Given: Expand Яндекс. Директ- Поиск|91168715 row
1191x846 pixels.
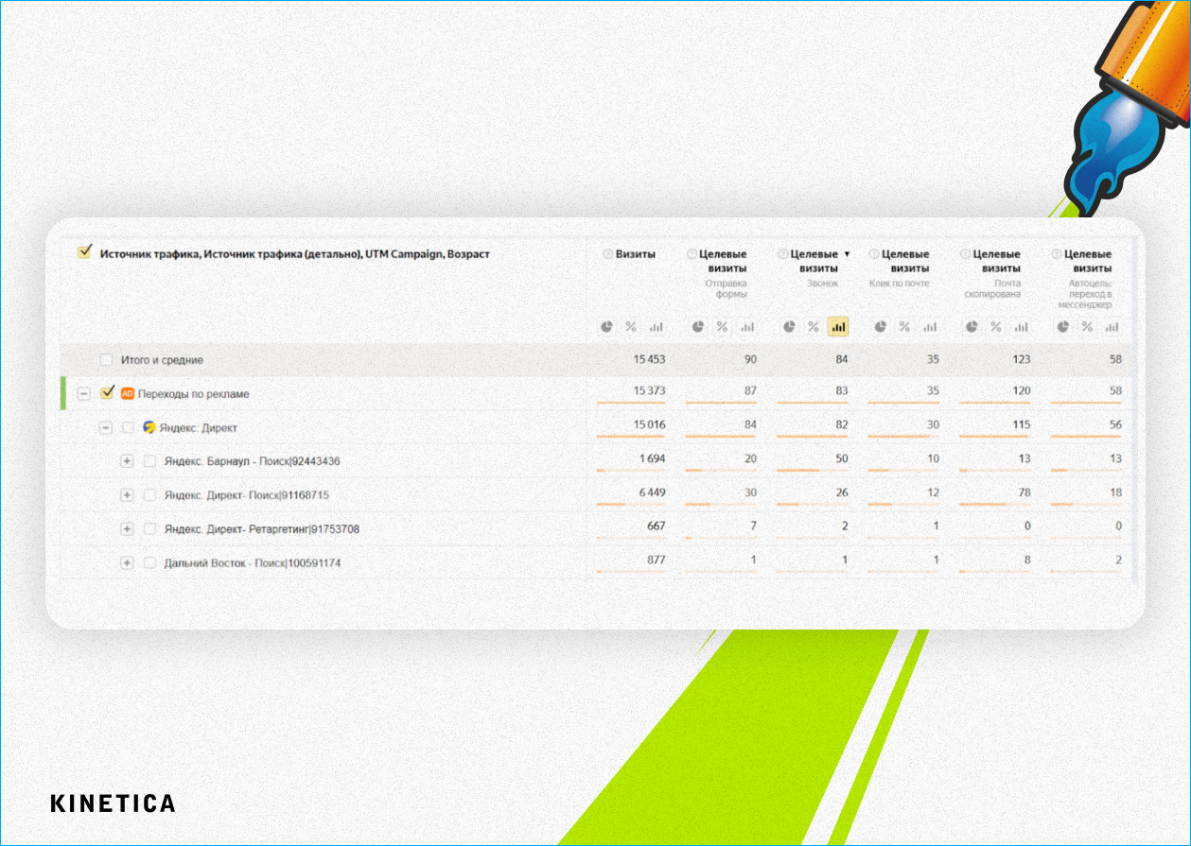Looking at the screenshot, I should click(x=127, y=495).
